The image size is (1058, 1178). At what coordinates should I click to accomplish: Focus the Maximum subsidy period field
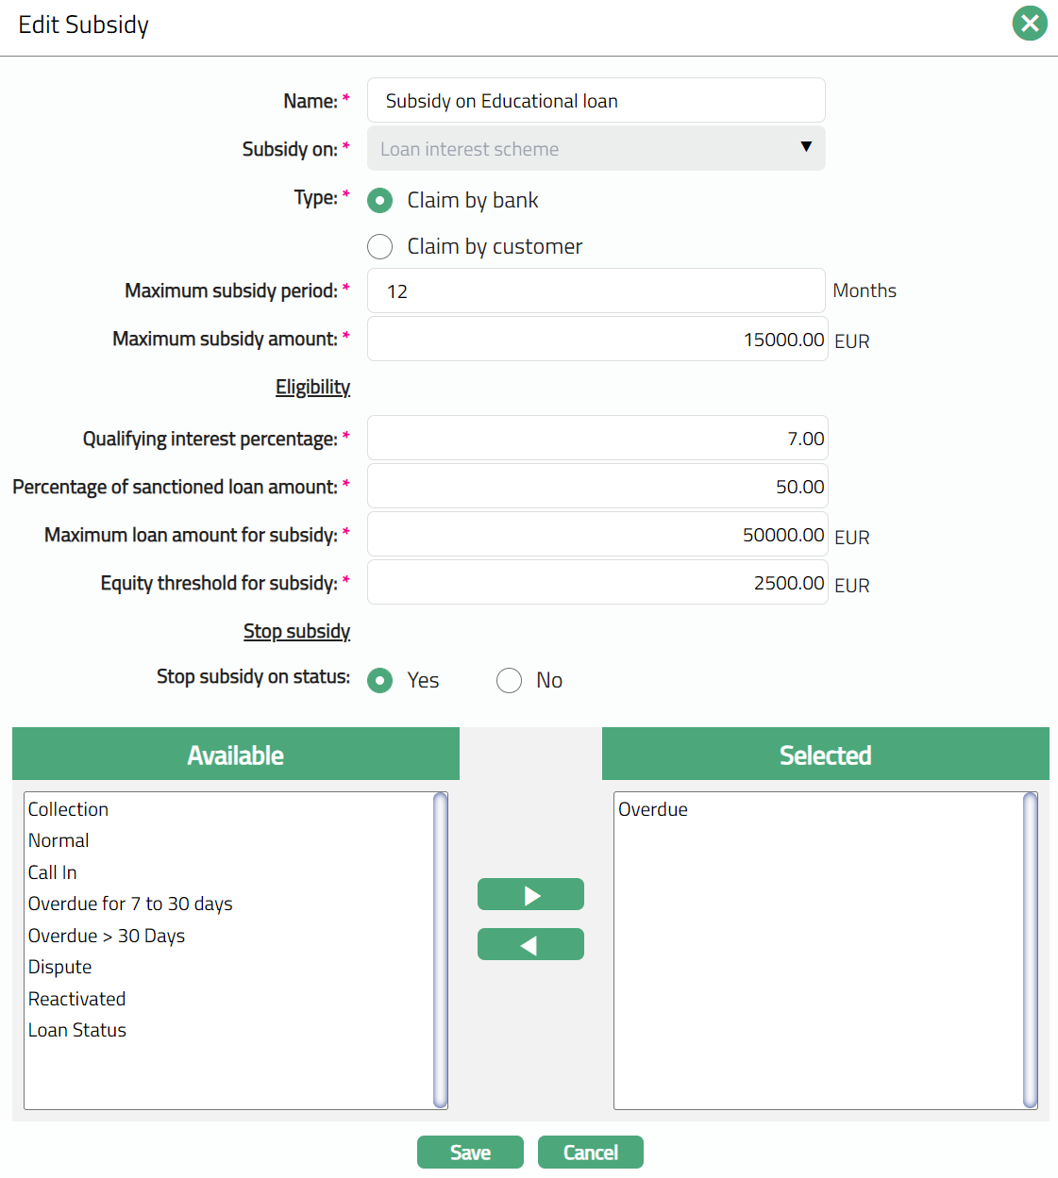[596, 291]
